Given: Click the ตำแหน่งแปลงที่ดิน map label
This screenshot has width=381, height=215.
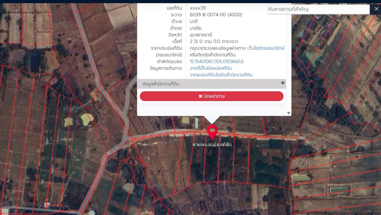Looking at the screenshot, I should (212, 145).
